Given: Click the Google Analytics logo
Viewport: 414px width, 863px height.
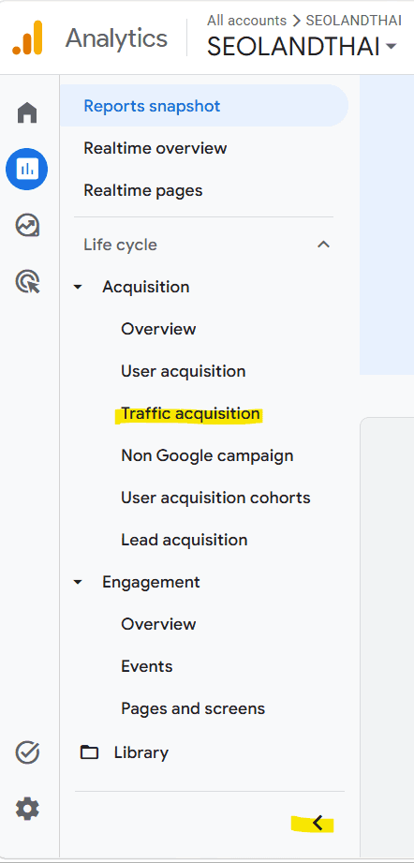Looking at the screenshot, I should click(27, 37).
